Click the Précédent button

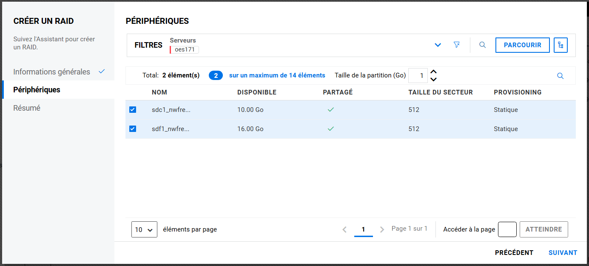coord(514,253)
